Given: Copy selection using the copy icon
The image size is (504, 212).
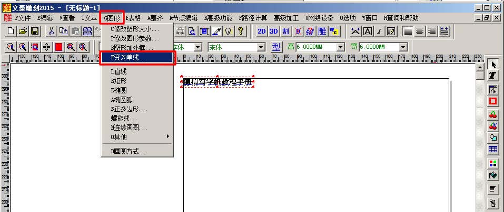Looking at the screenshot, I should [63, 31].
